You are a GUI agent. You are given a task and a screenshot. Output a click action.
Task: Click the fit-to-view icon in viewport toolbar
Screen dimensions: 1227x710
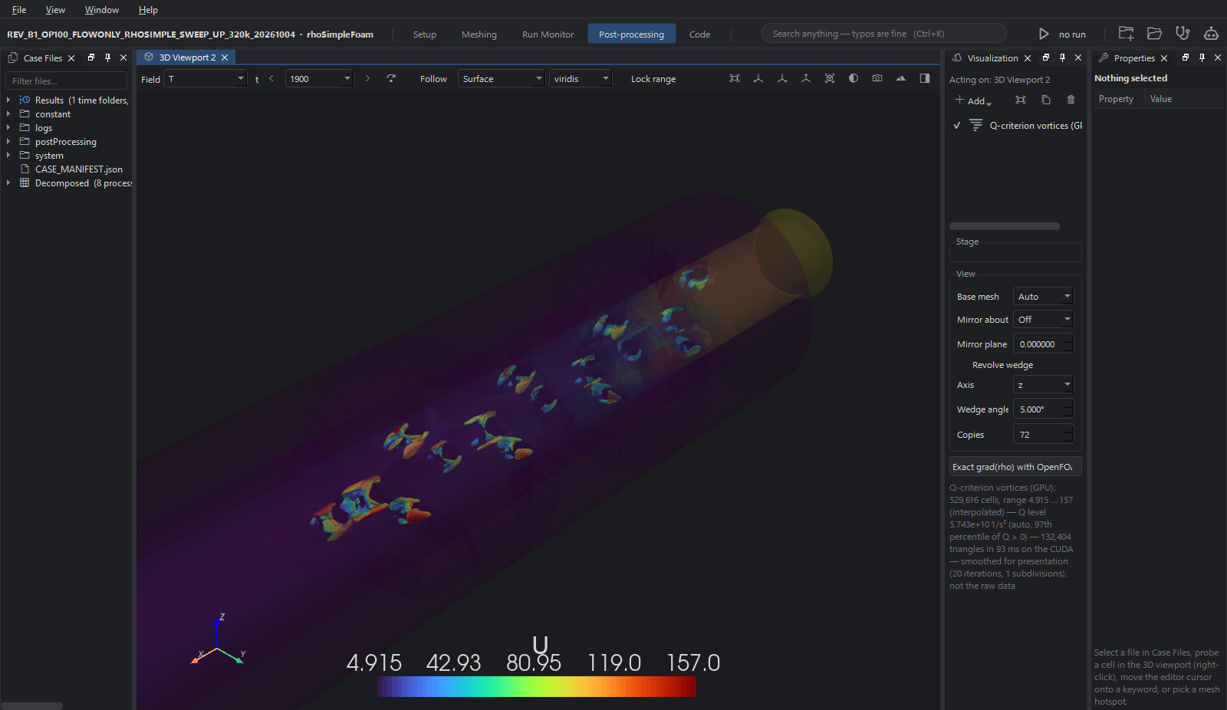click(735, 78)
